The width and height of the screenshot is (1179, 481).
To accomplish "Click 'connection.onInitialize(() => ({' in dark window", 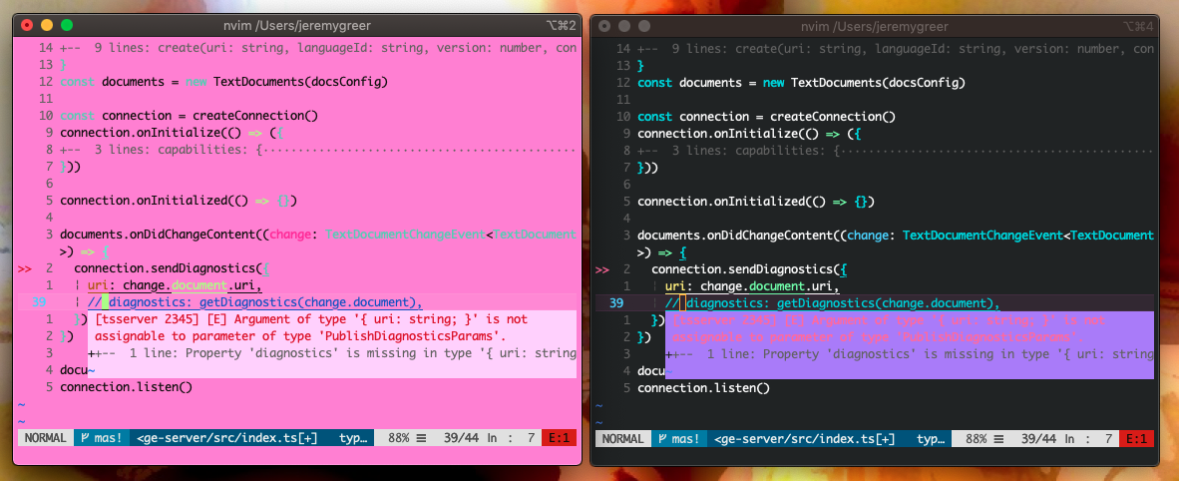I will click(x=749, y=134).
